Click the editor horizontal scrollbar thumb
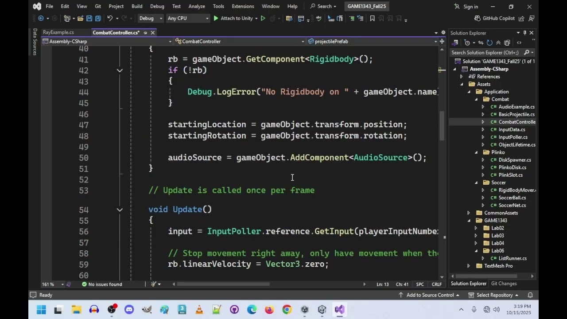 223,284
